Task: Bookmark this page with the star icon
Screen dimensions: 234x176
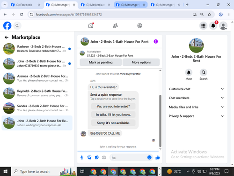Action: 209,15
